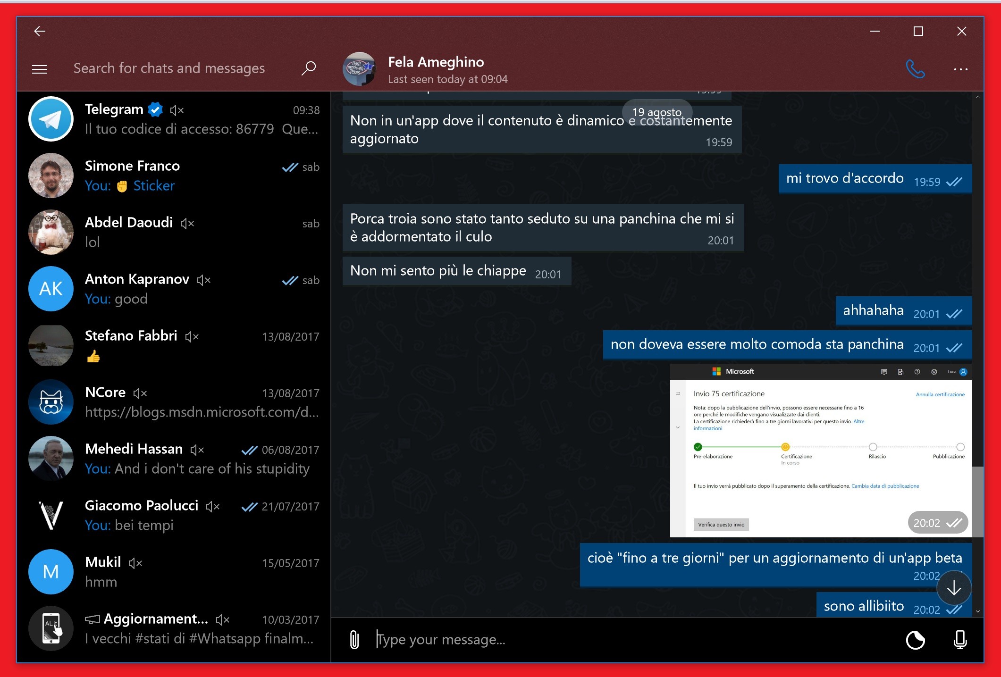Click the chat scrollbar up arrow

click(x=978, y=97)
